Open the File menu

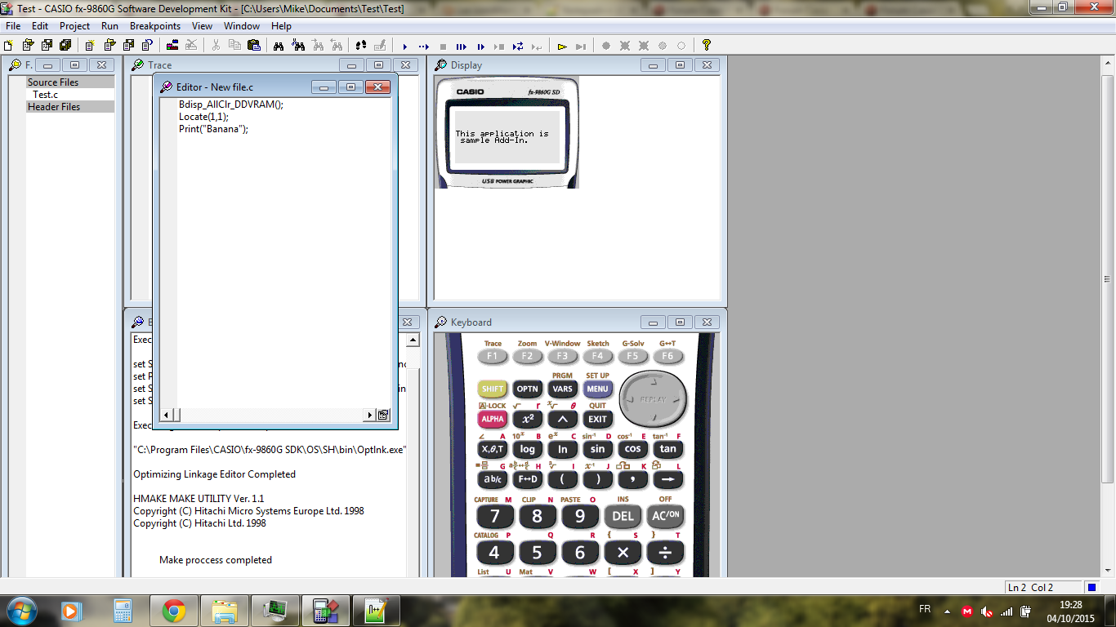(13, 26)
